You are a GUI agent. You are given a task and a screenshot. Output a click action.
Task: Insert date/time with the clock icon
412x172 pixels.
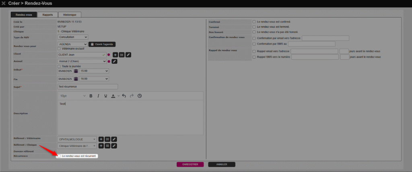140,96
